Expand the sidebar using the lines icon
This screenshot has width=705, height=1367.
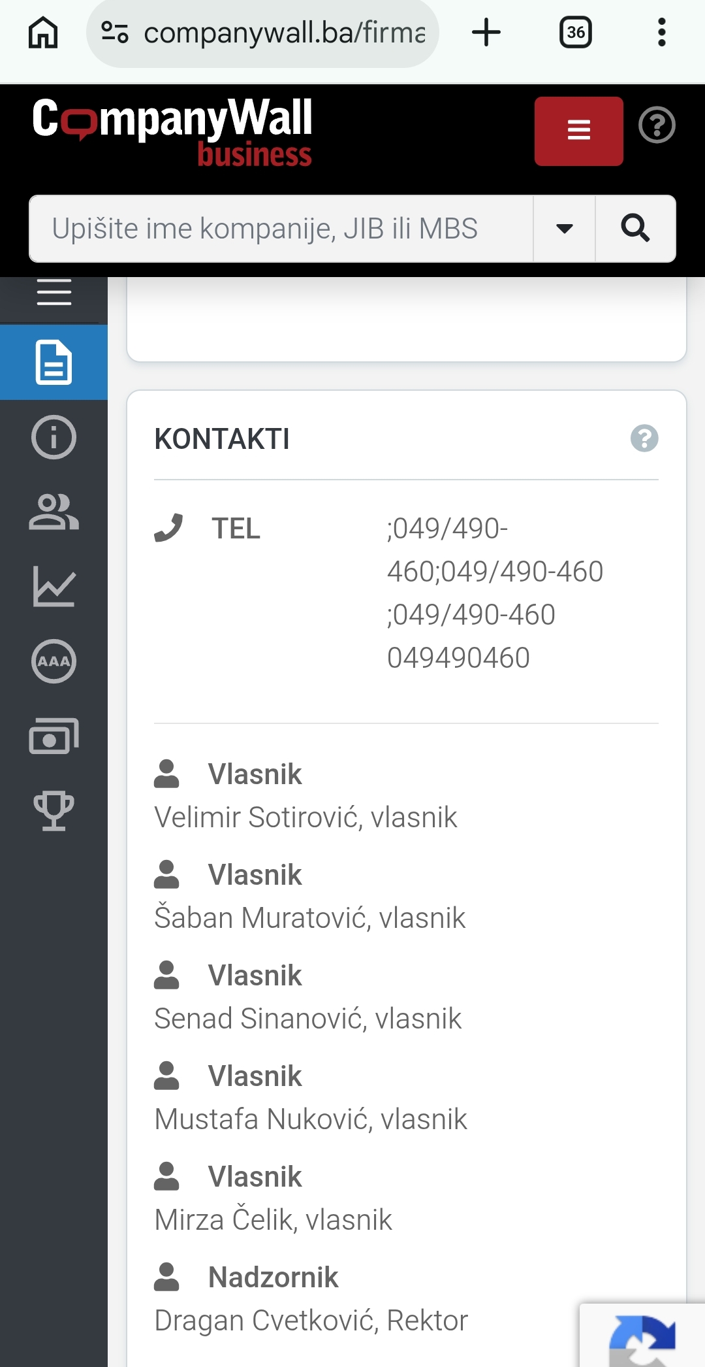tap(54, 292)
